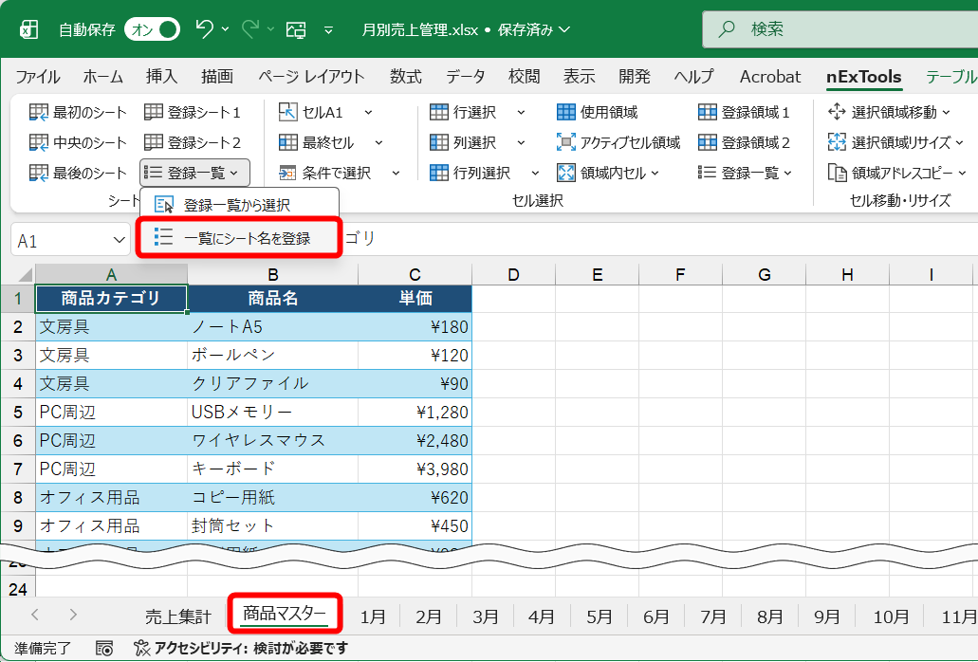Expand the 行選択 dropdown arrow
Screen dimensions: 978x662
[x=521, y=112]
